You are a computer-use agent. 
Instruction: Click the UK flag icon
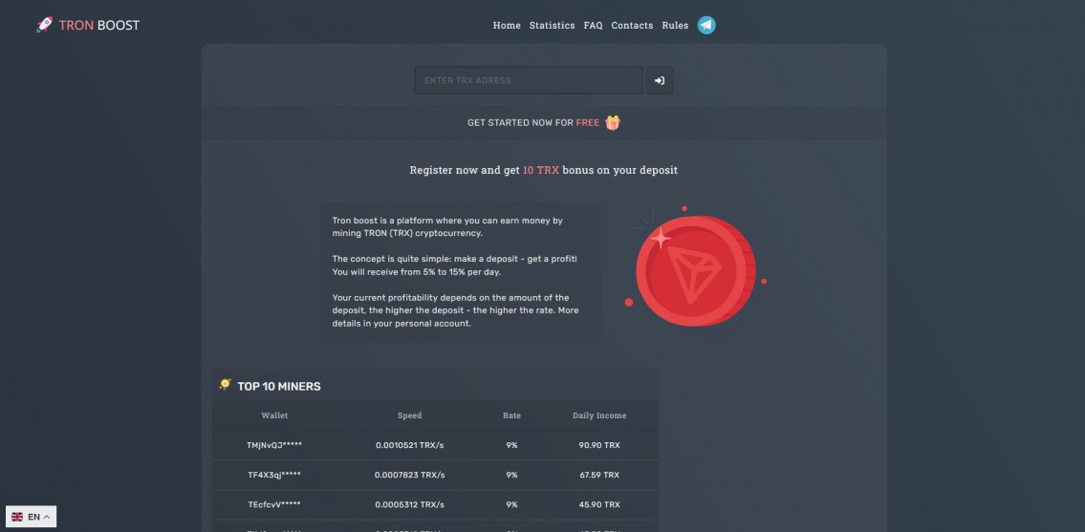tap(17, 517)
